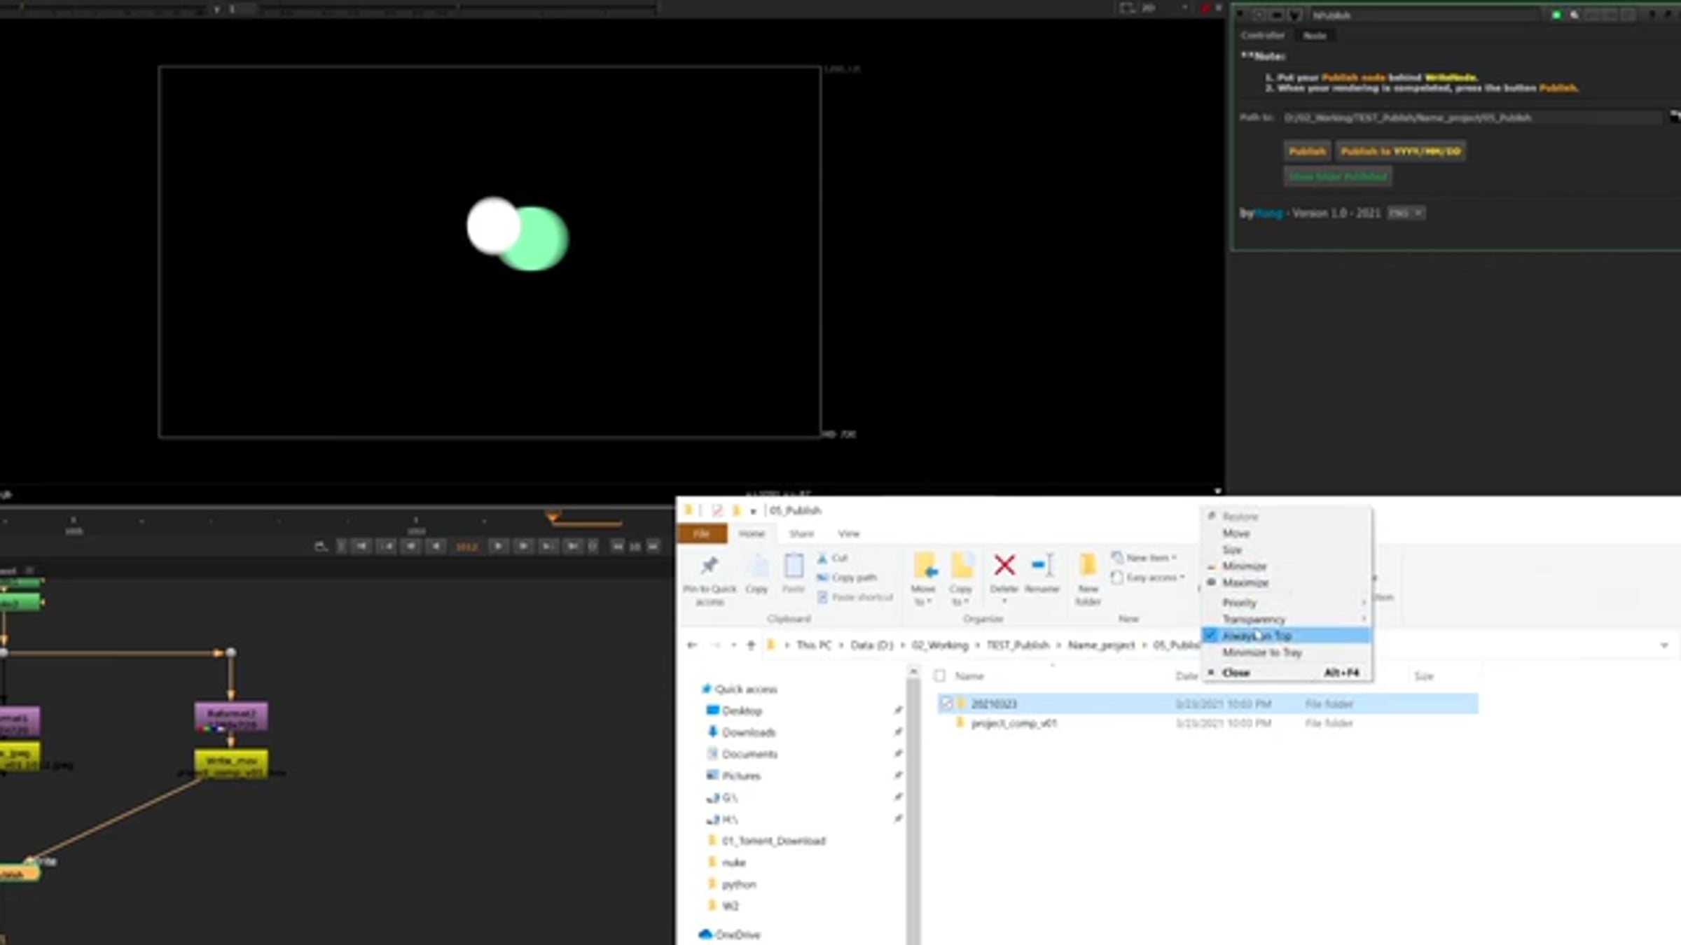Open the ENG language dropdown in hPublish panel
The image size is (1681, 945).
point(1405,213)
